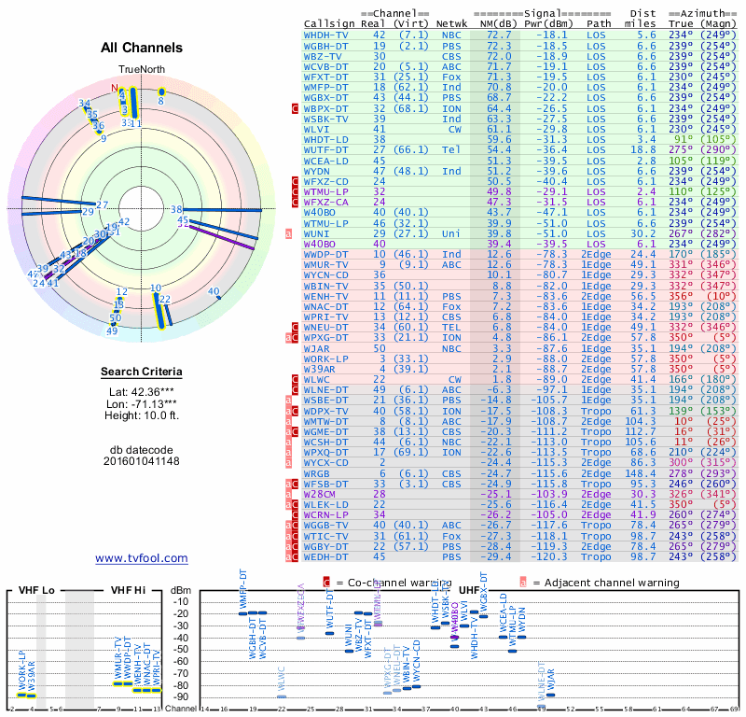Open the WEDH-DT callsign at table bottom

[326, 556]
